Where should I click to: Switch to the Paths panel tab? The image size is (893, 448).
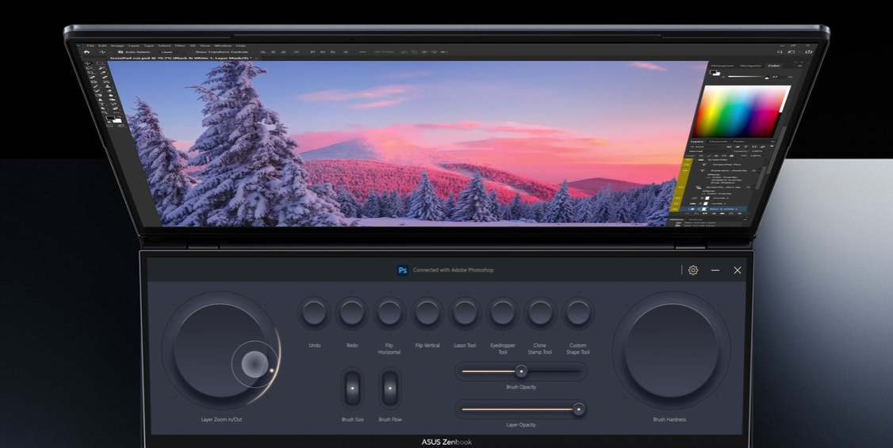(738, 142)
